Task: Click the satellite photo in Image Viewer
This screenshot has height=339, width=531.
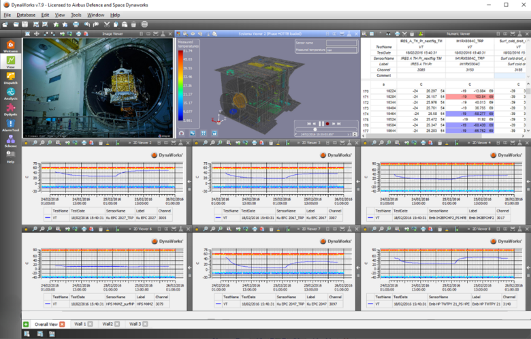Action: coord(97,88)
